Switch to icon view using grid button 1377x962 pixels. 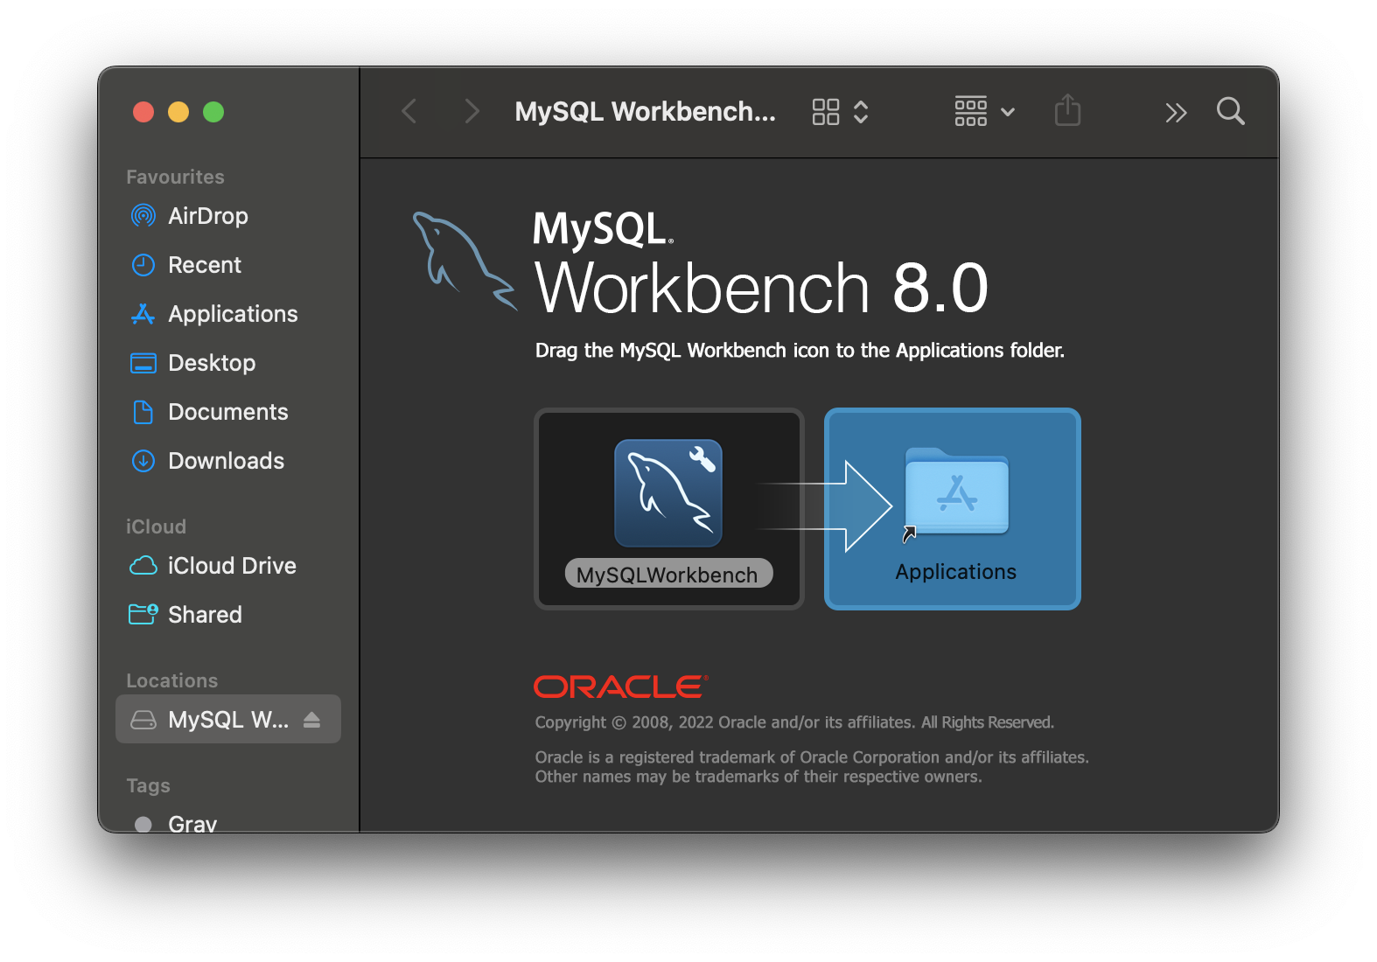(826, 112)
